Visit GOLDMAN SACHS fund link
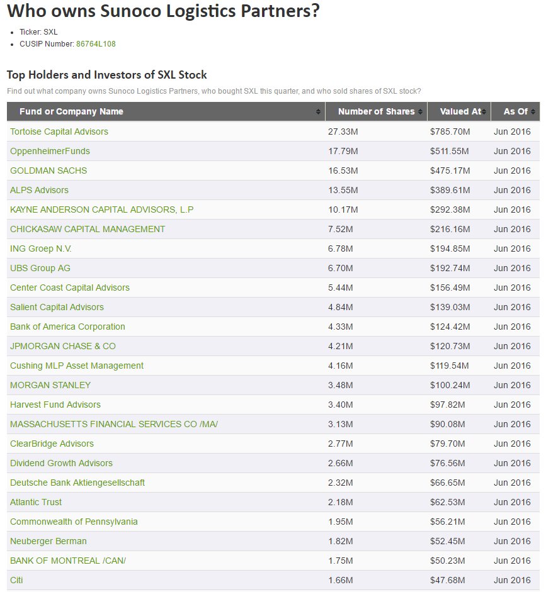The width and height of the screenshot is (546, 592). [x=48, y=170]
